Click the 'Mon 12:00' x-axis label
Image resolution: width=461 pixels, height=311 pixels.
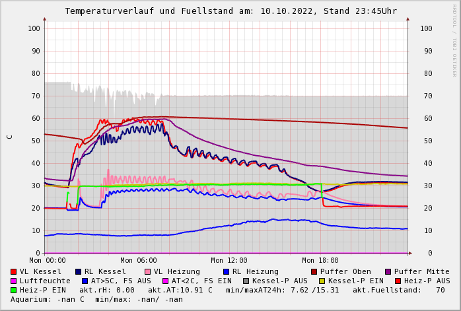click(229, 260)
